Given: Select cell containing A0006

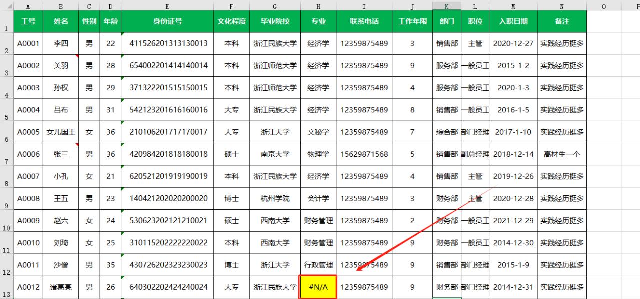Looking at the screenshot, I should coord(28,154).
